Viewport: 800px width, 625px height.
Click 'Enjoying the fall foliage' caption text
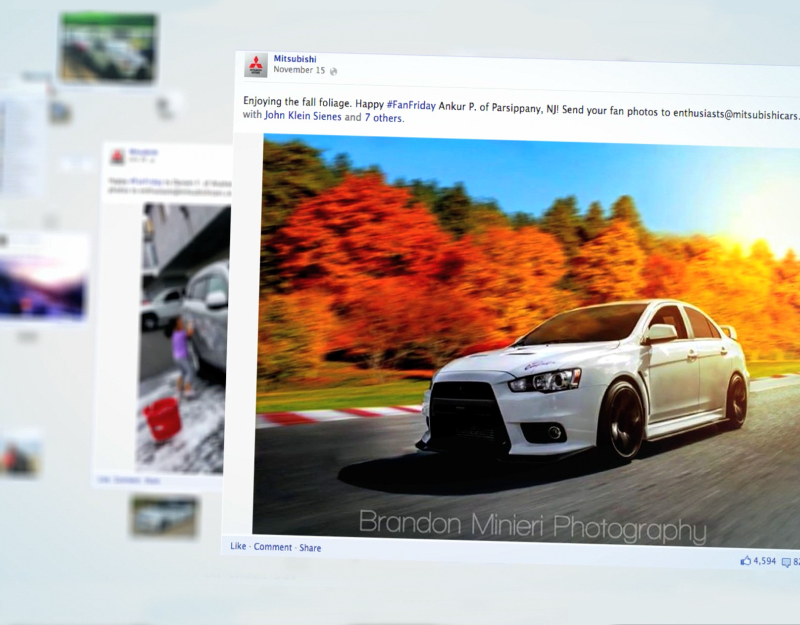296,102
